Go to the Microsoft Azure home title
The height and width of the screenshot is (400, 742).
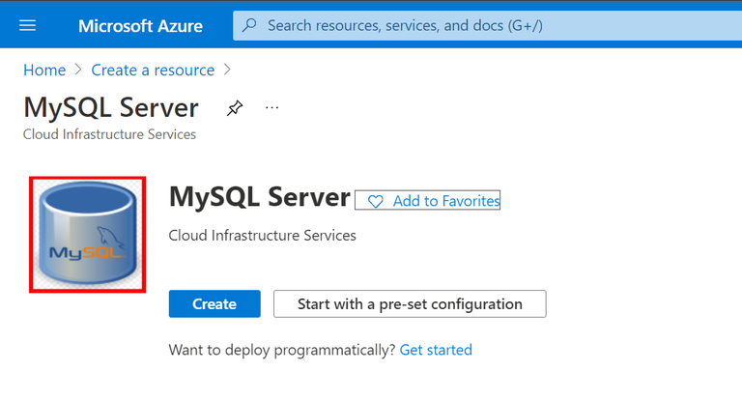(x=141, y=25)
